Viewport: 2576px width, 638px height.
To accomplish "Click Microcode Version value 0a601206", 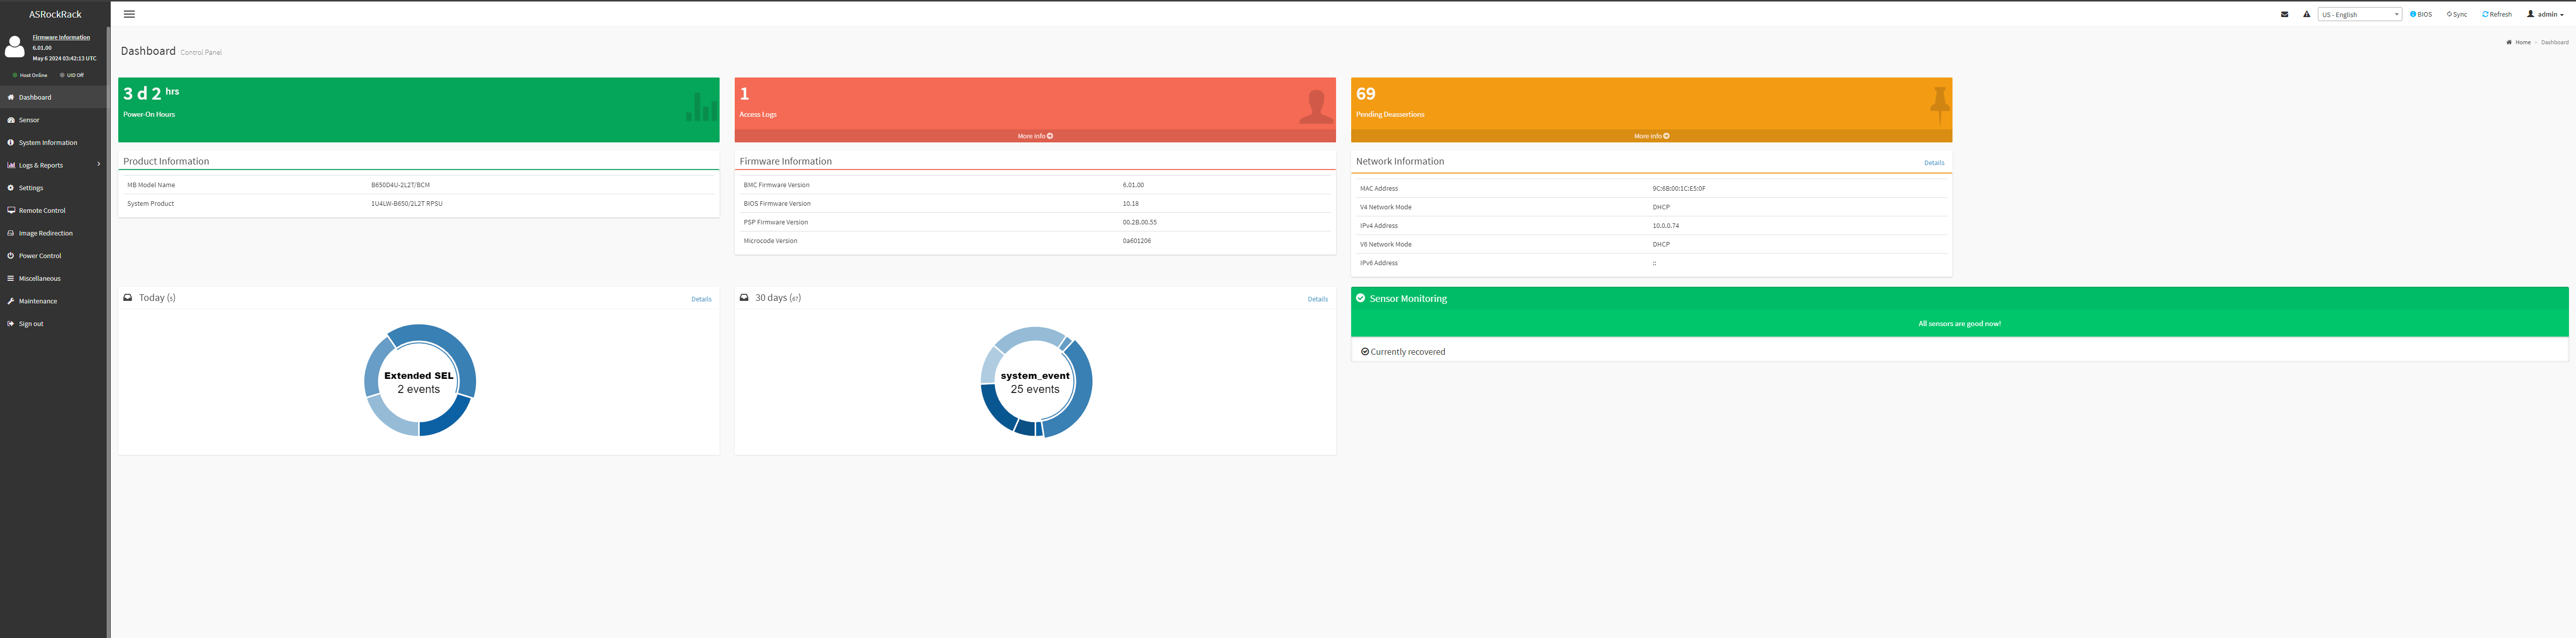I will coord(1136,241).
